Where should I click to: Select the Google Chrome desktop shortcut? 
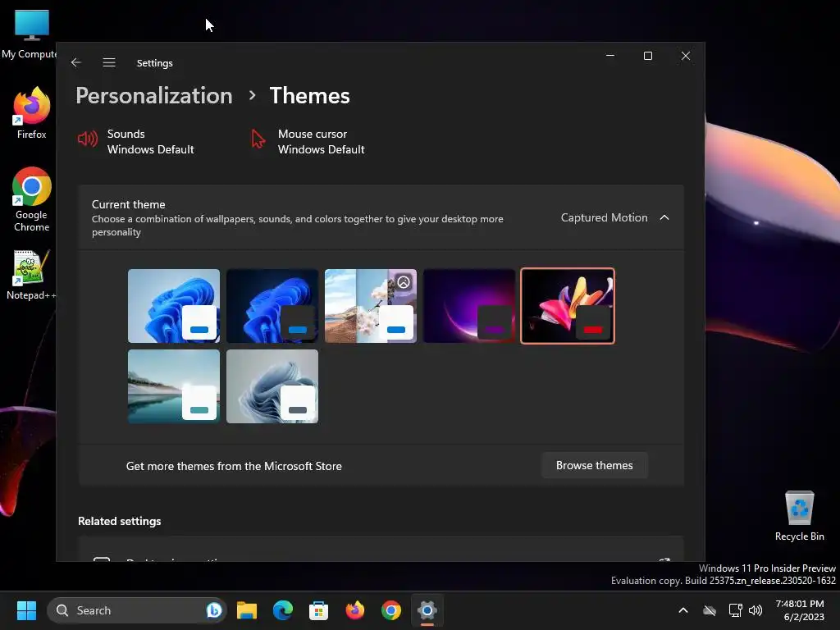point(32,199)
